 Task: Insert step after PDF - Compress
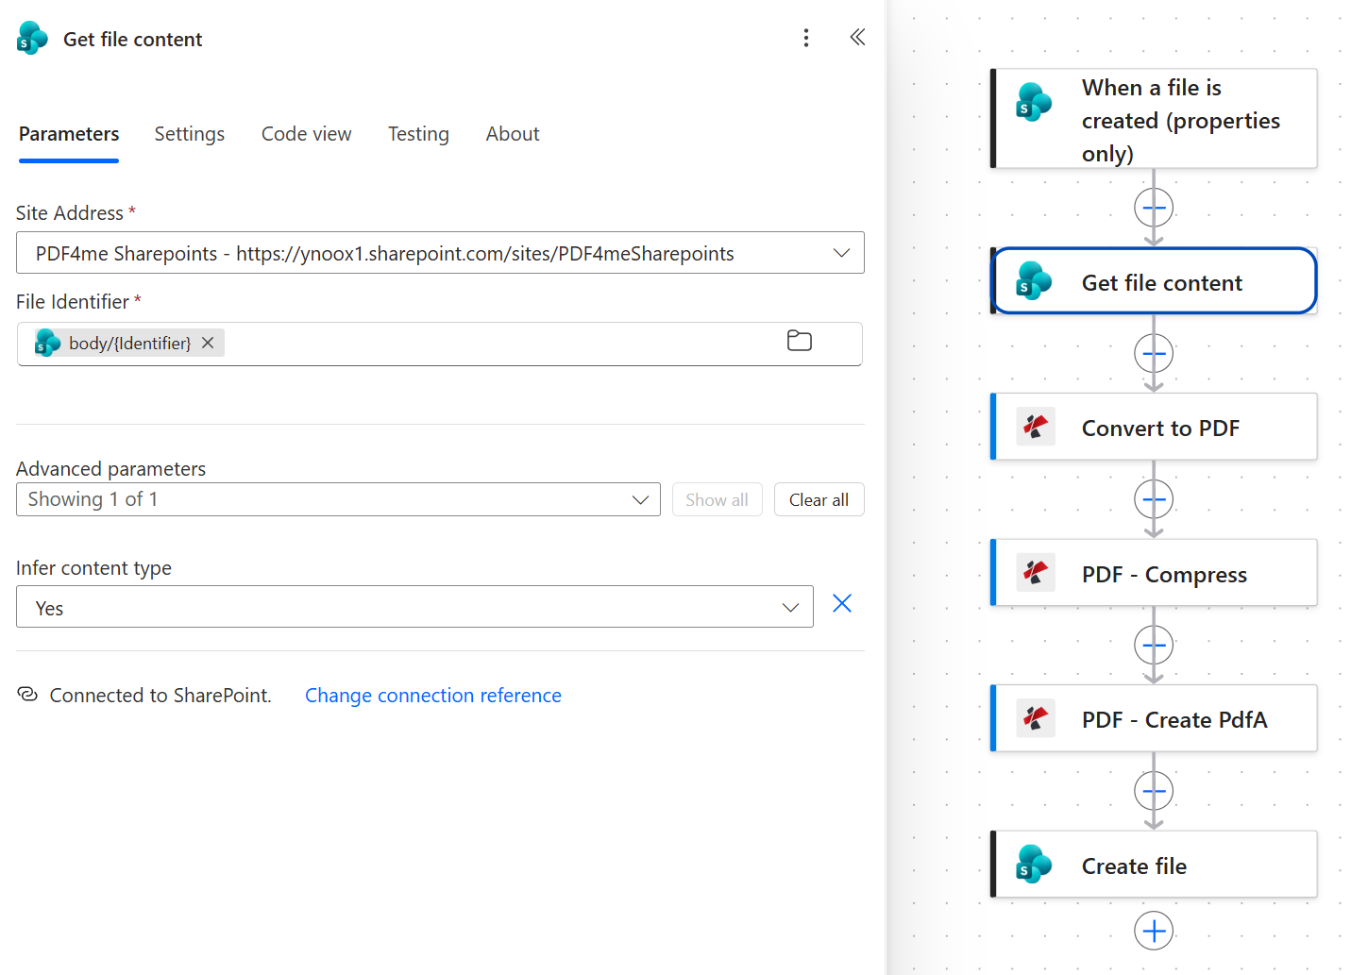pyautogui.click(x=1154, y=646)
